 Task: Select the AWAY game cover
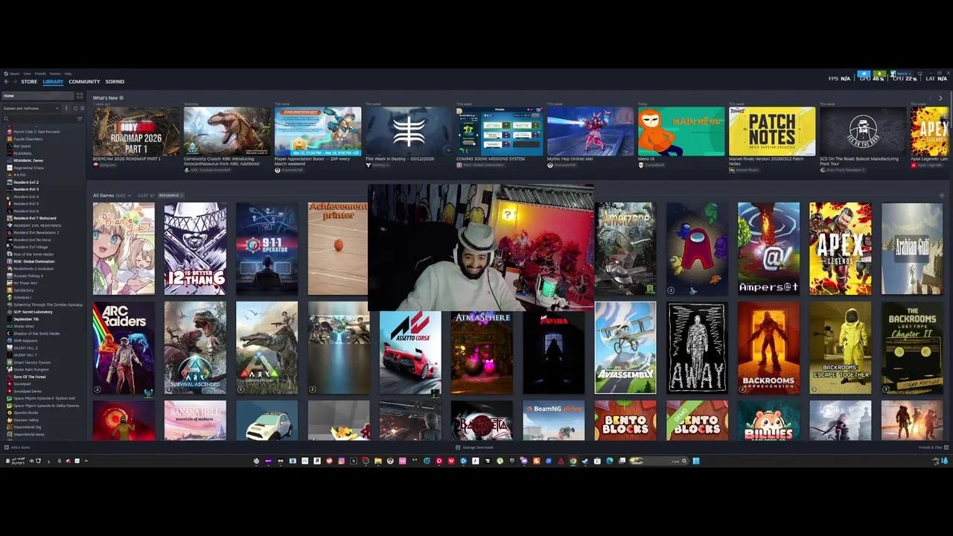697,348
